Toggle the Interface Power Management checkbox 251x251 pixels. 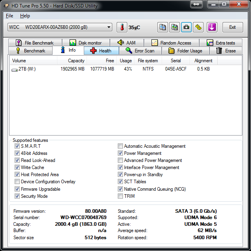120,167
